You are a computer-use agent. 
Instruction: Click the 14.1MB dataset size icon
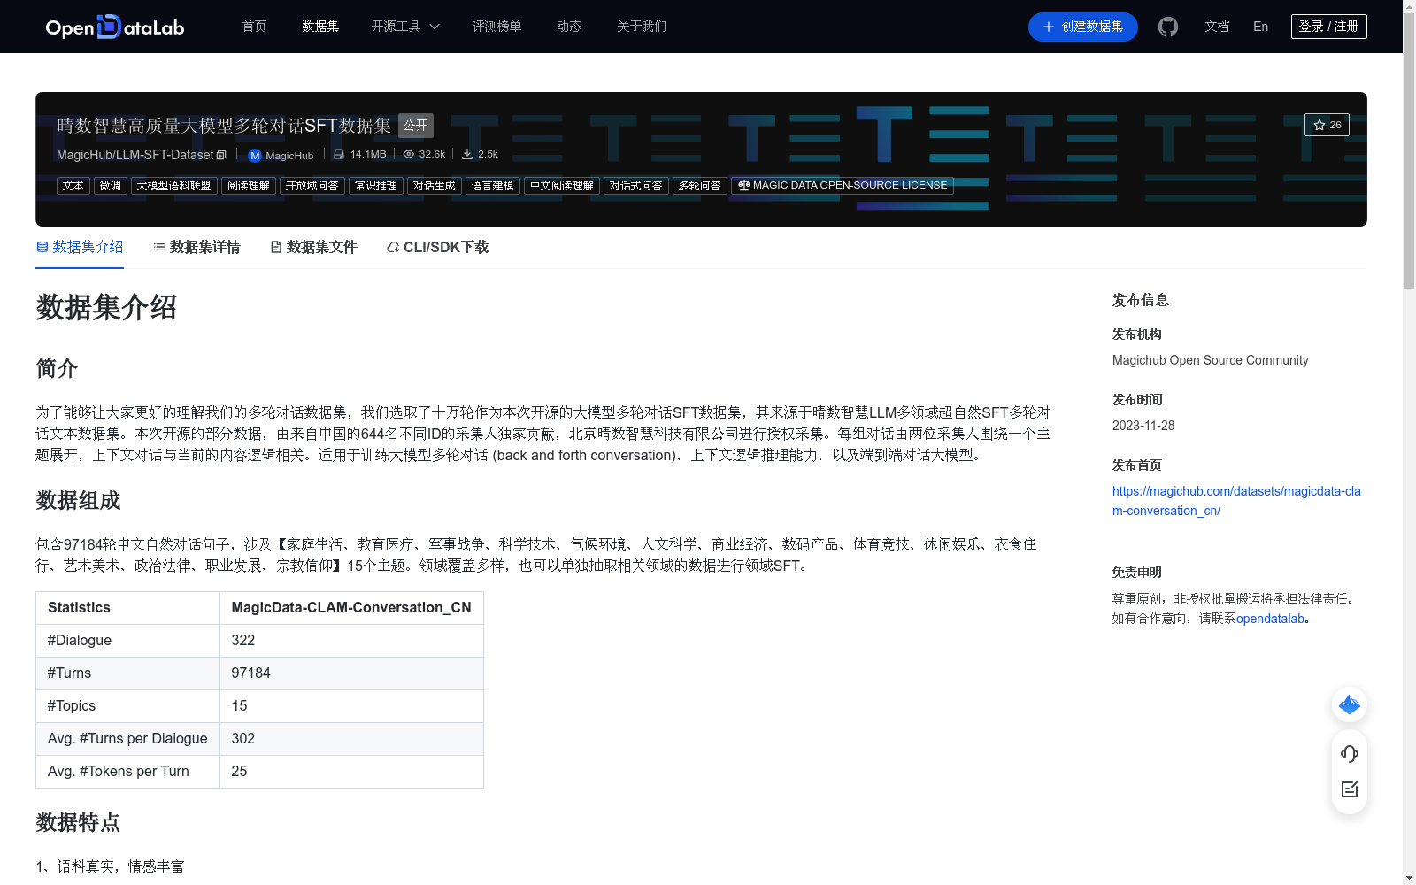coord(339,154)
